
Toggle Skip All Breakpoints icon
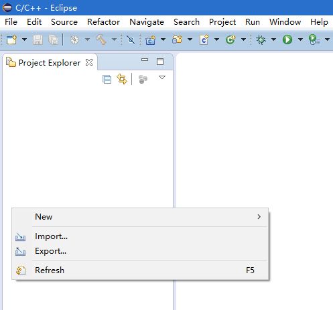[x=131, y=40]
